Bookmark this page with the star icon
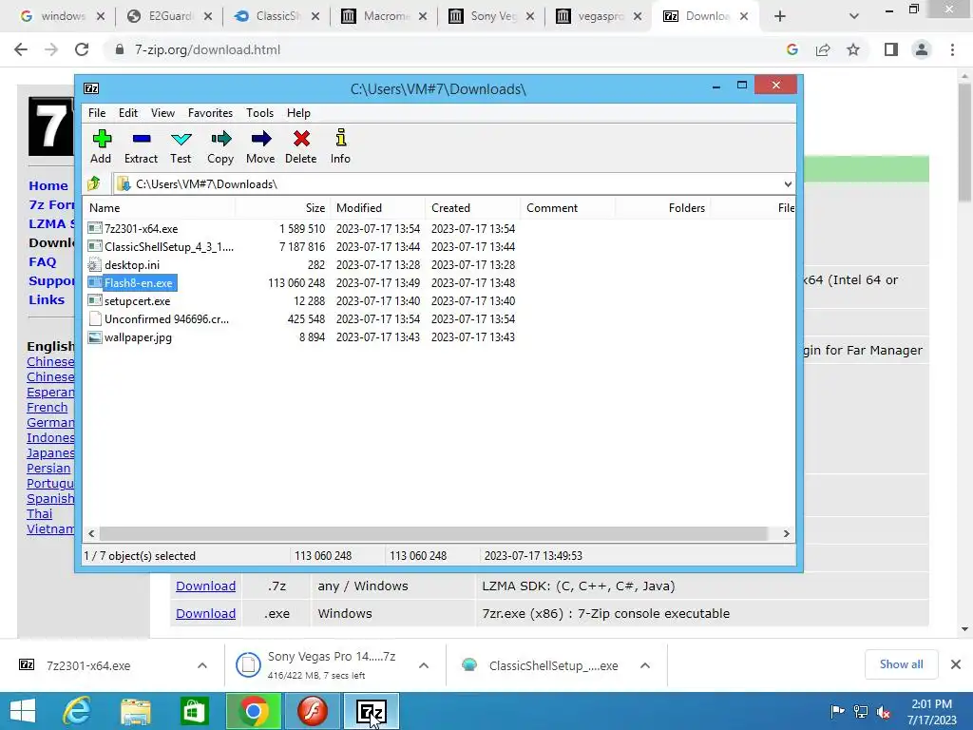 [853, 49]
